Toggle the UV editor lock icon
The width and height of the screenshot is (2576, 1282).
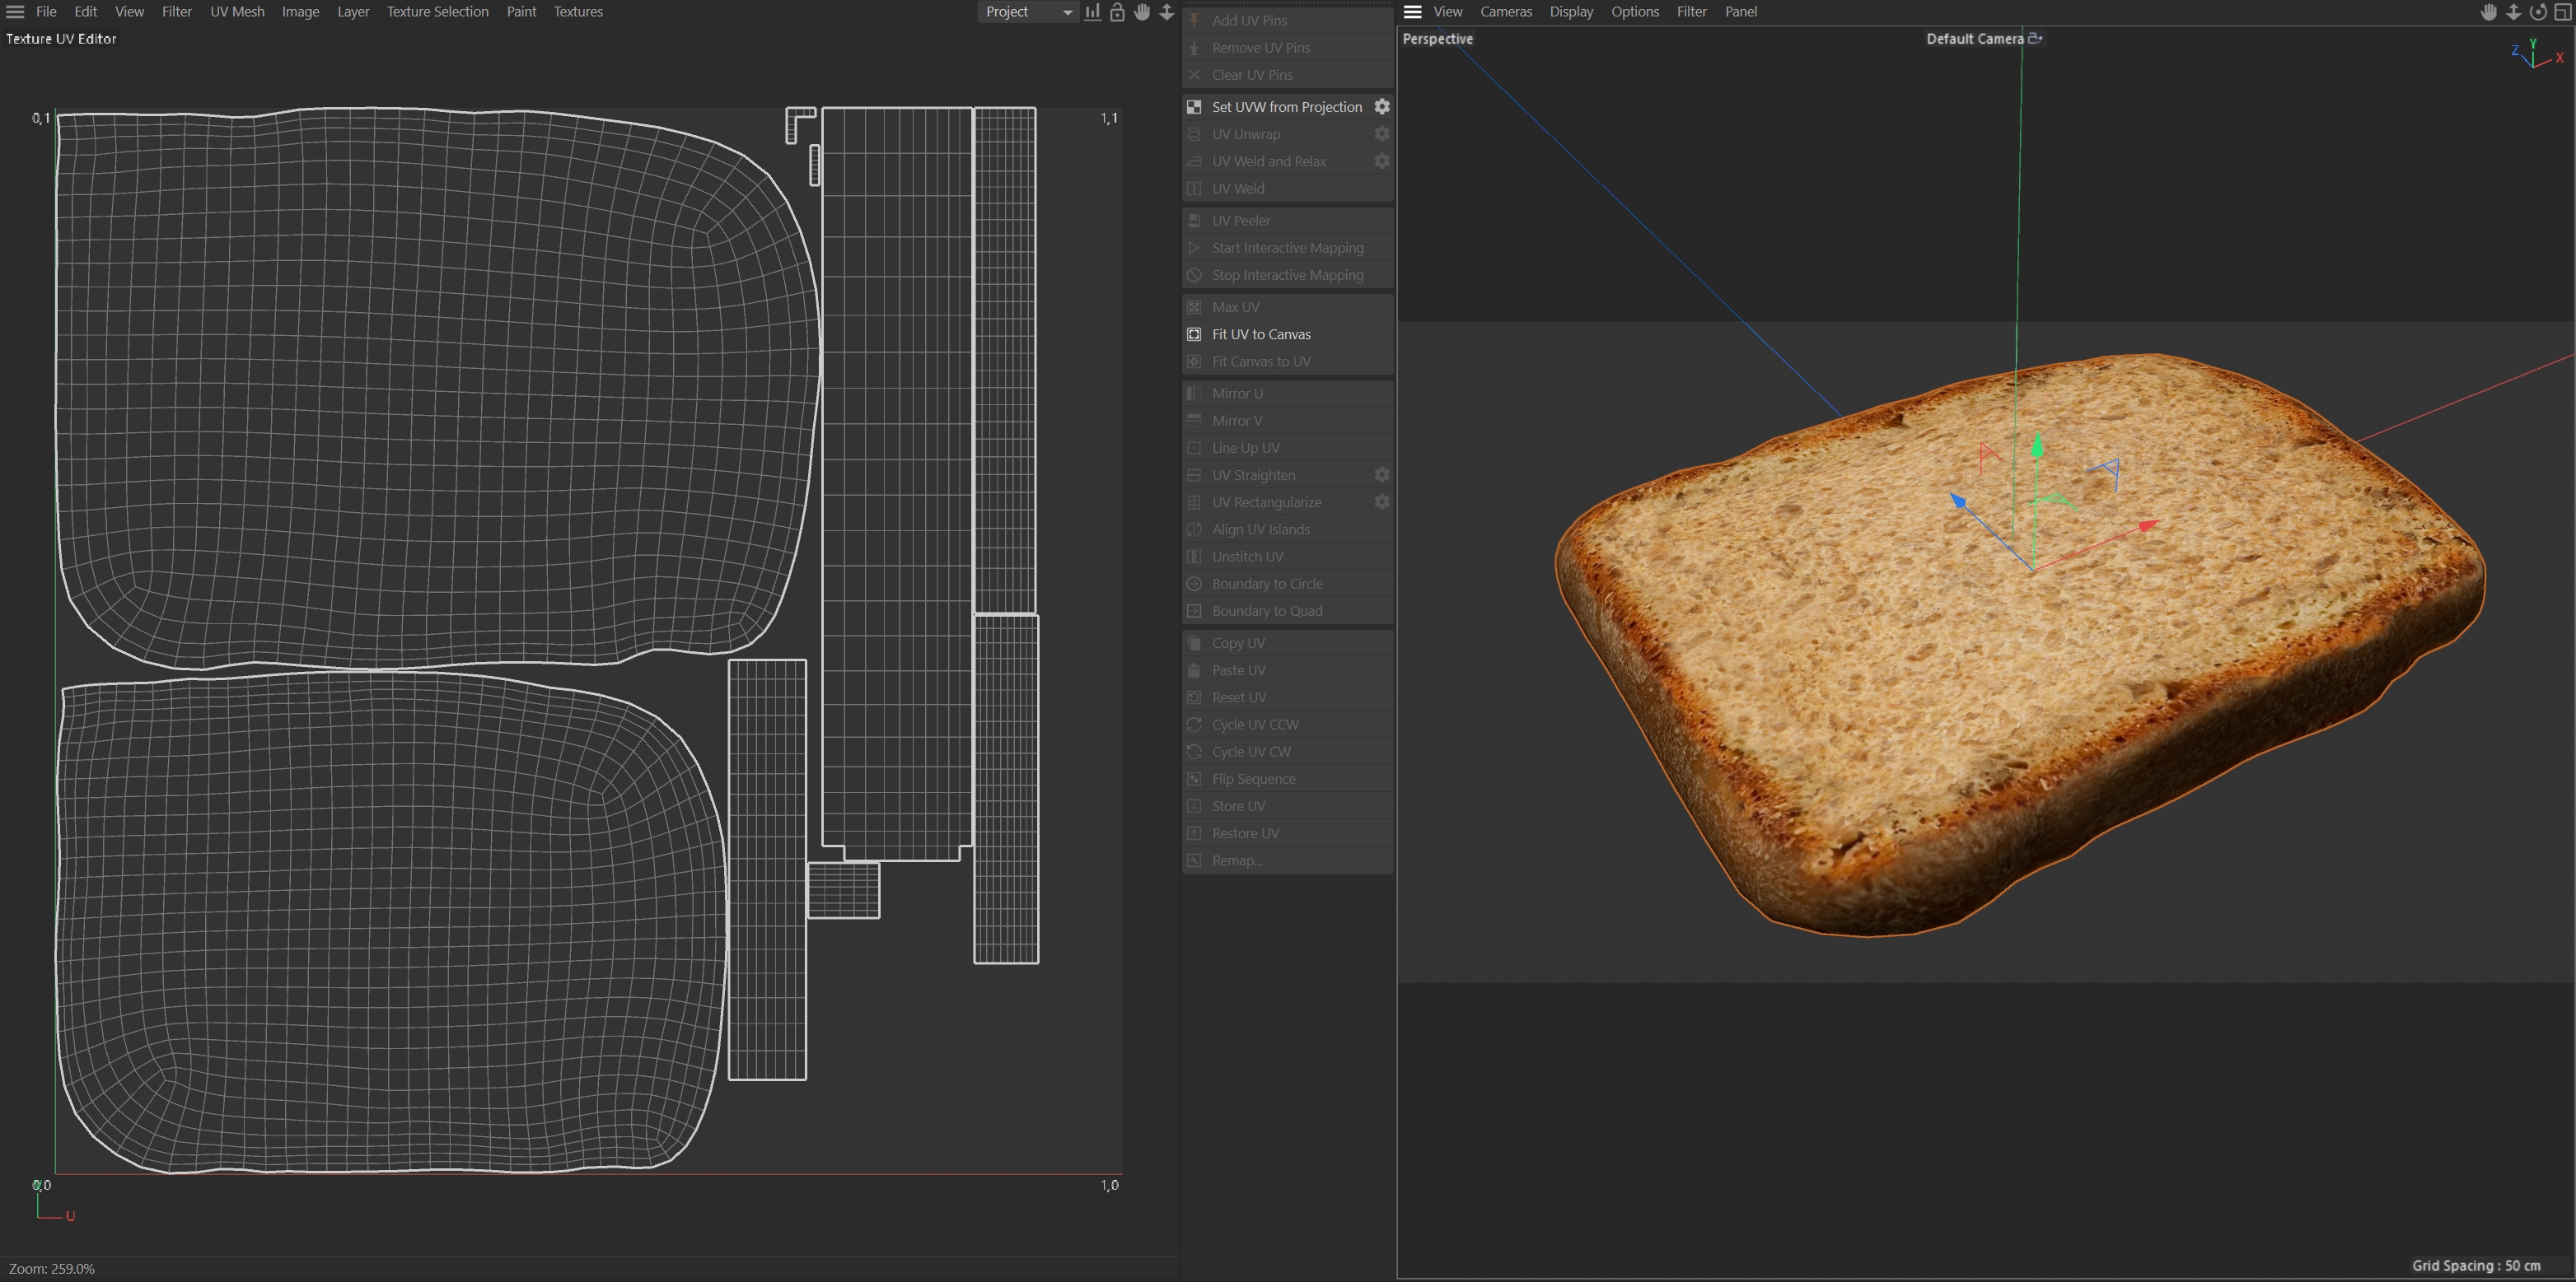click(x=1117, y=12)
